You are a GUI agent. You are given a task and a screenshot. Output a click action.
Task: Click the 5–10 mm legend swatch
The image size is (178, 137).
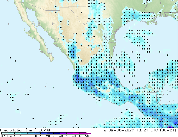[31, 133]
